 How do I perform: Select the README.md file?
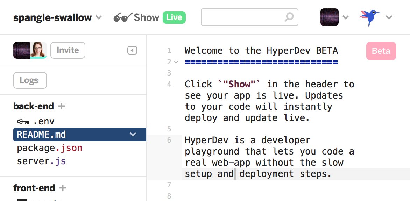click(x=80, y=135)
